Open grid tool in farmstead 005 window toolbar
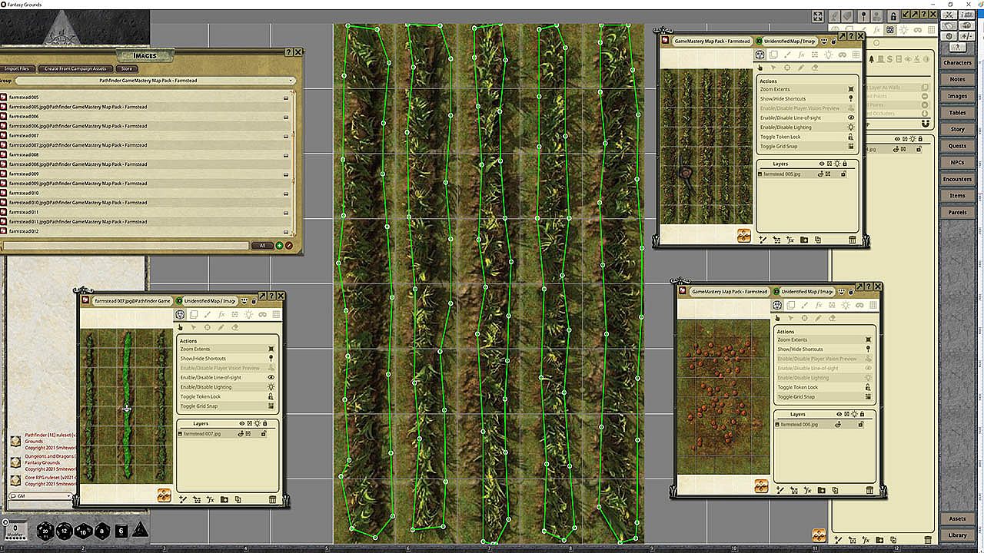The height and width of the screenshot is (553, 984). [x=856, y=55]
